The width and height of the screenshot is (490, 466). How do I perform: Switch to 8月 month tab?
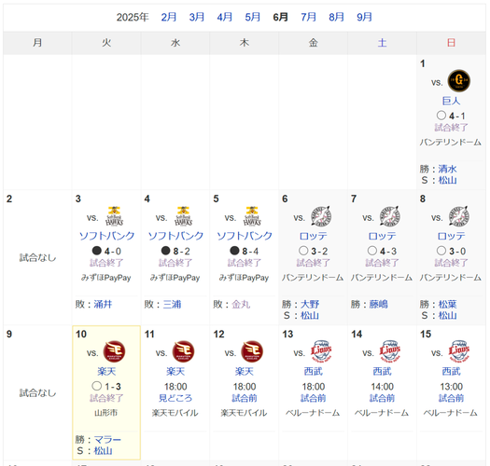point(336,17)
